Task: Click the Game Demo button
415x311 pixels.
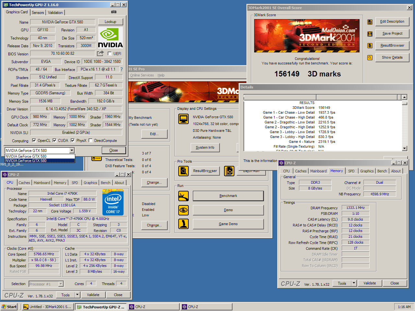Action: pyautogui.click(x=228, y=224)
